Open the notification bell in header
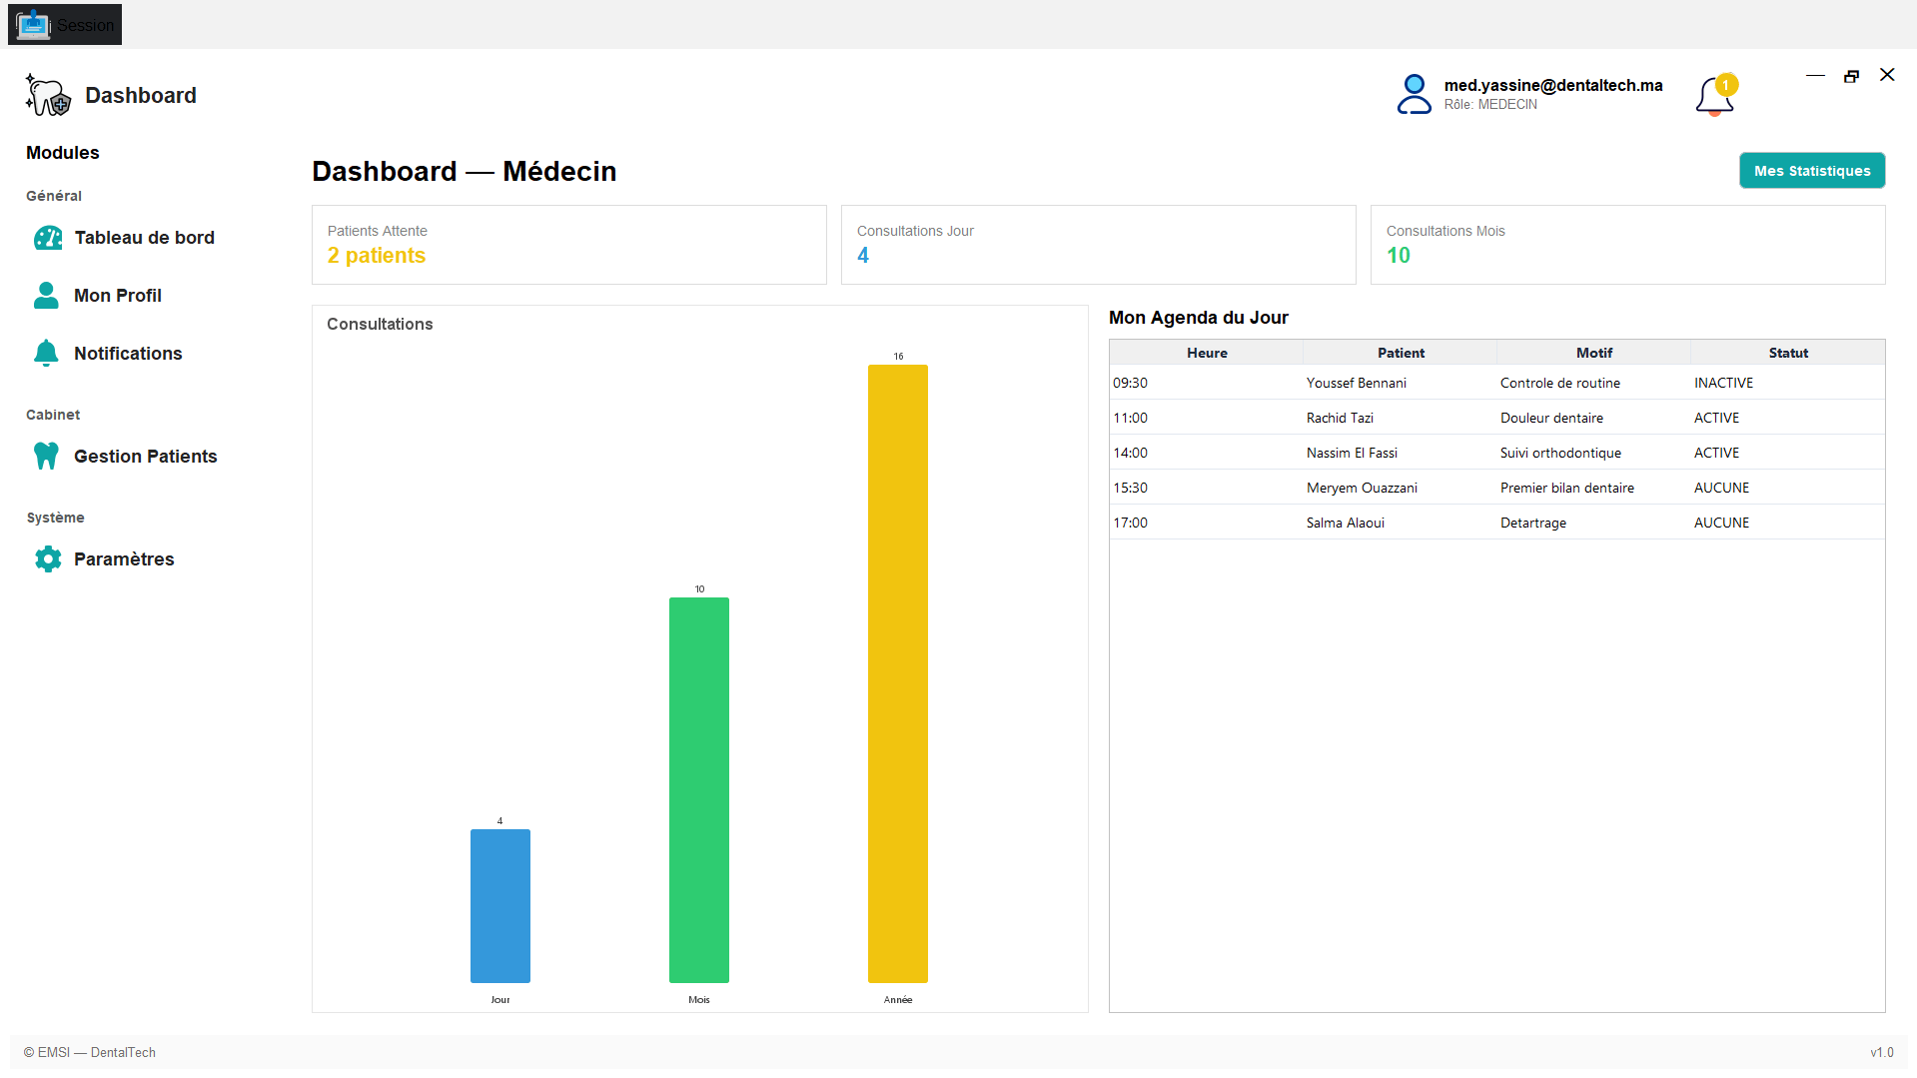 coord(1715,96)
